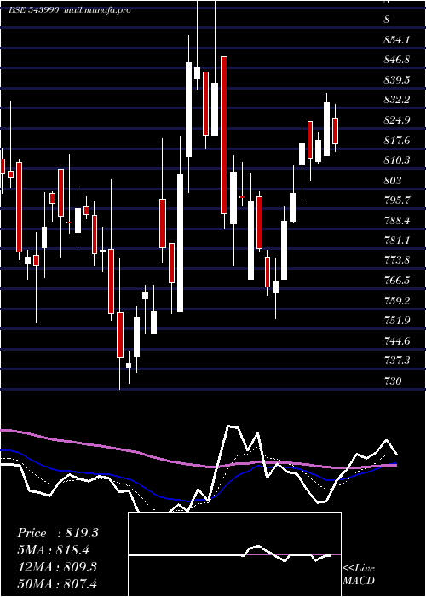
Task: Click the 810.3 price axis label
Action: pyautogui.click(x=396, y=160)
